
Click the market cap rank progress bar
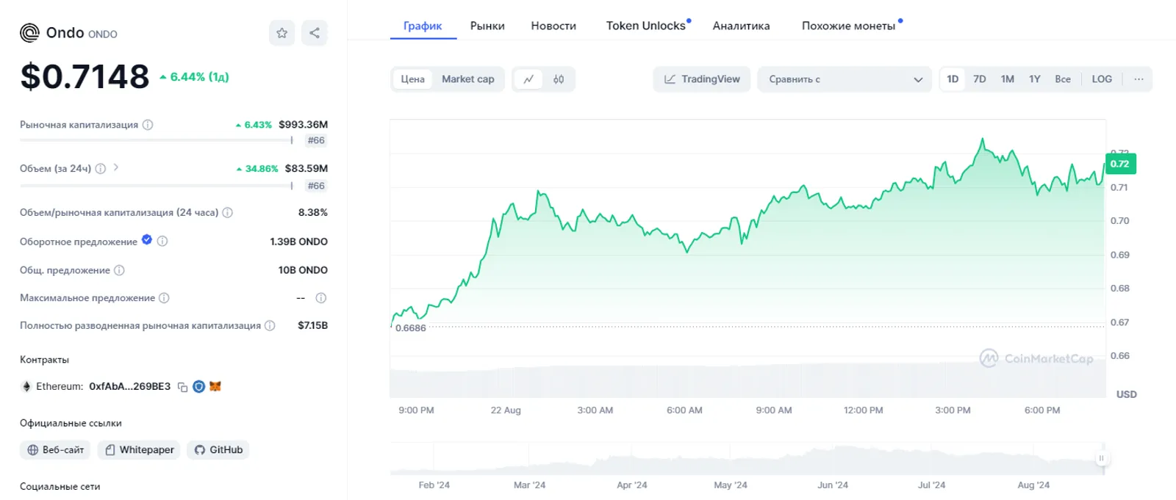coord(157,140)
